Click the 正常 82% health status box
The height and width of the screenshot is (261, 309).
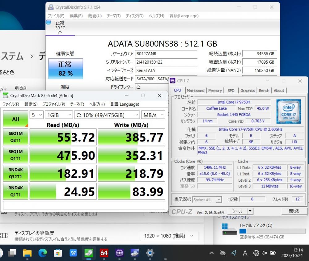coord(66,68)
